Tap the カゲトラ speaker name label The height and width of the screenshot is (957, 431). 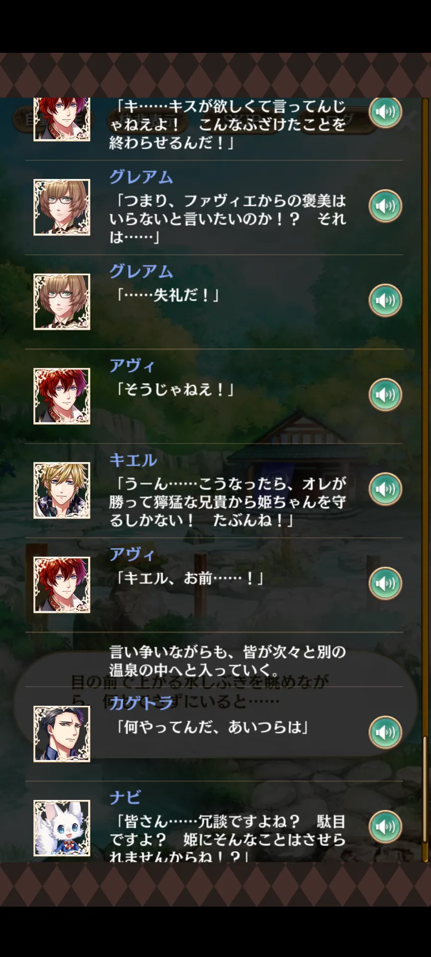click(141, 702)
